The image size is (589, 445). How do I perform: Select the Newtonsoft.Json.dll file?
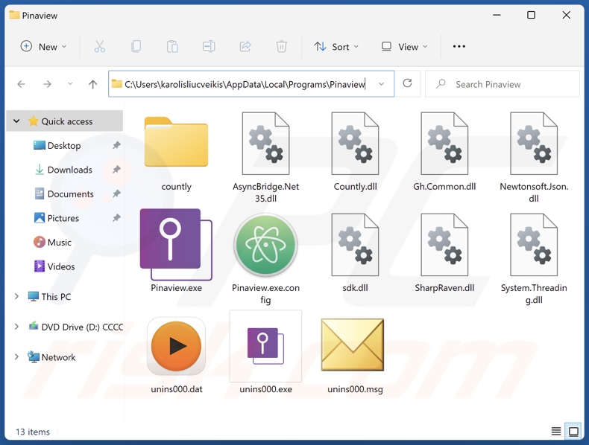coord(534,145)
